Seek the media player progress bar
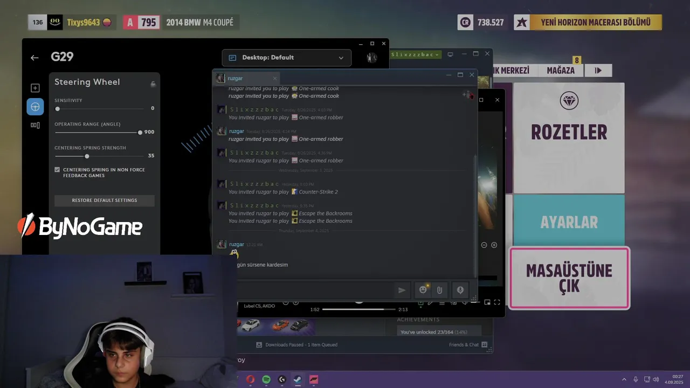690x388 pixels. (x=359, y=309)
